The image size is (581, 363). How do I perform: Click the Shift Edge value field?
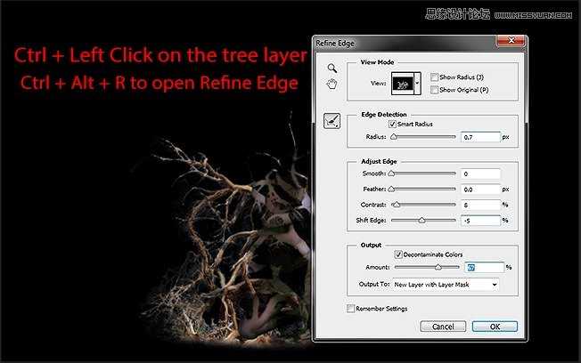pos(480,220)
